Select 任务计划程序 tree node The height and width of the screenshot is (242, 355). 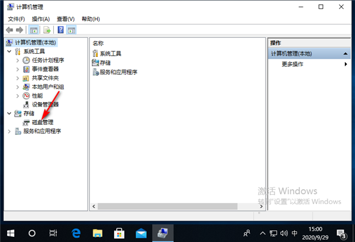click(48, 60)
